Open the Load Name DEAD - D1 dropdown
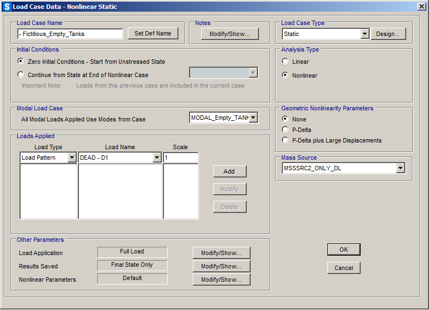Viewport: 429px width, 310px height. 157,158
